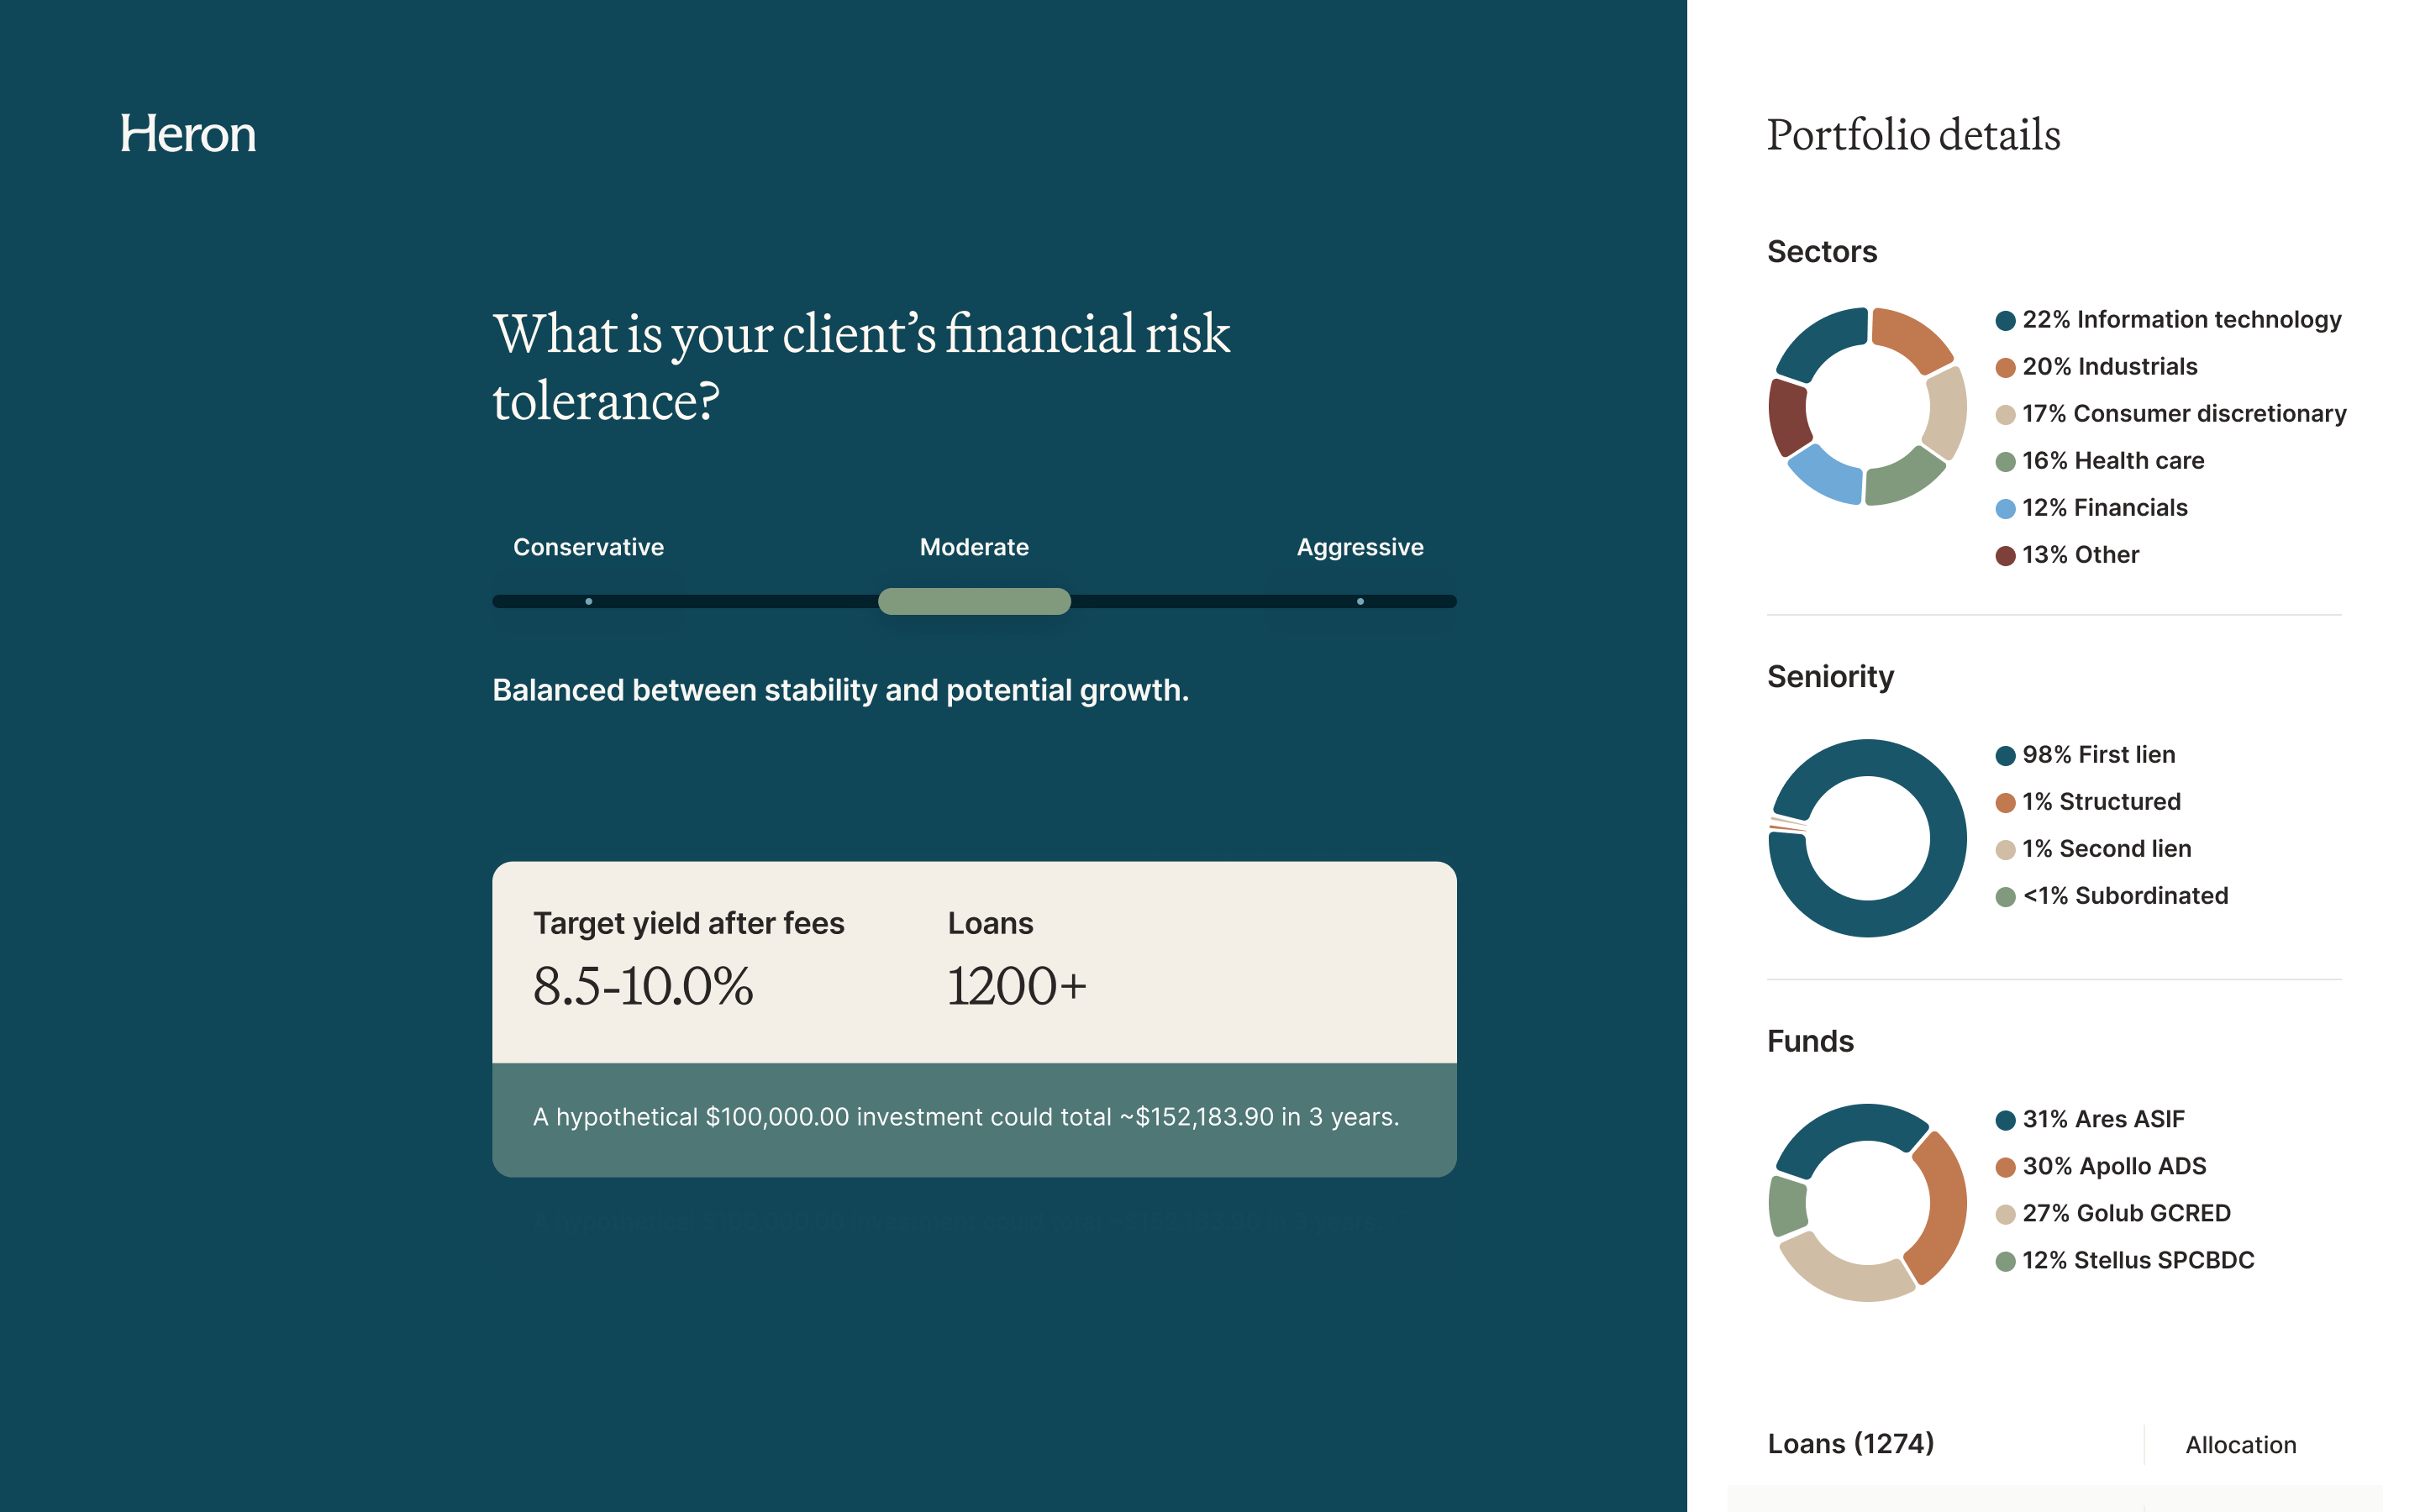Screen dimensions: 2420x1512
Task: Expand the Portfolio details panel
Action: [1912, 134]
